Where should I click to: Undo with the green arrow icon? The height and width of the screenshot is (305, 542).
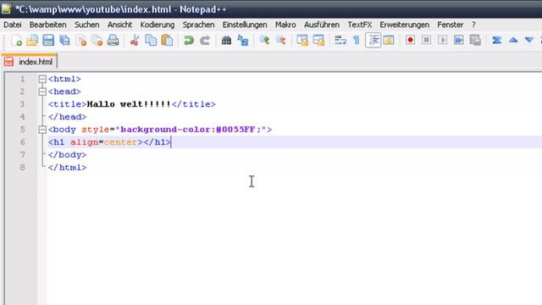coord(189,41)
